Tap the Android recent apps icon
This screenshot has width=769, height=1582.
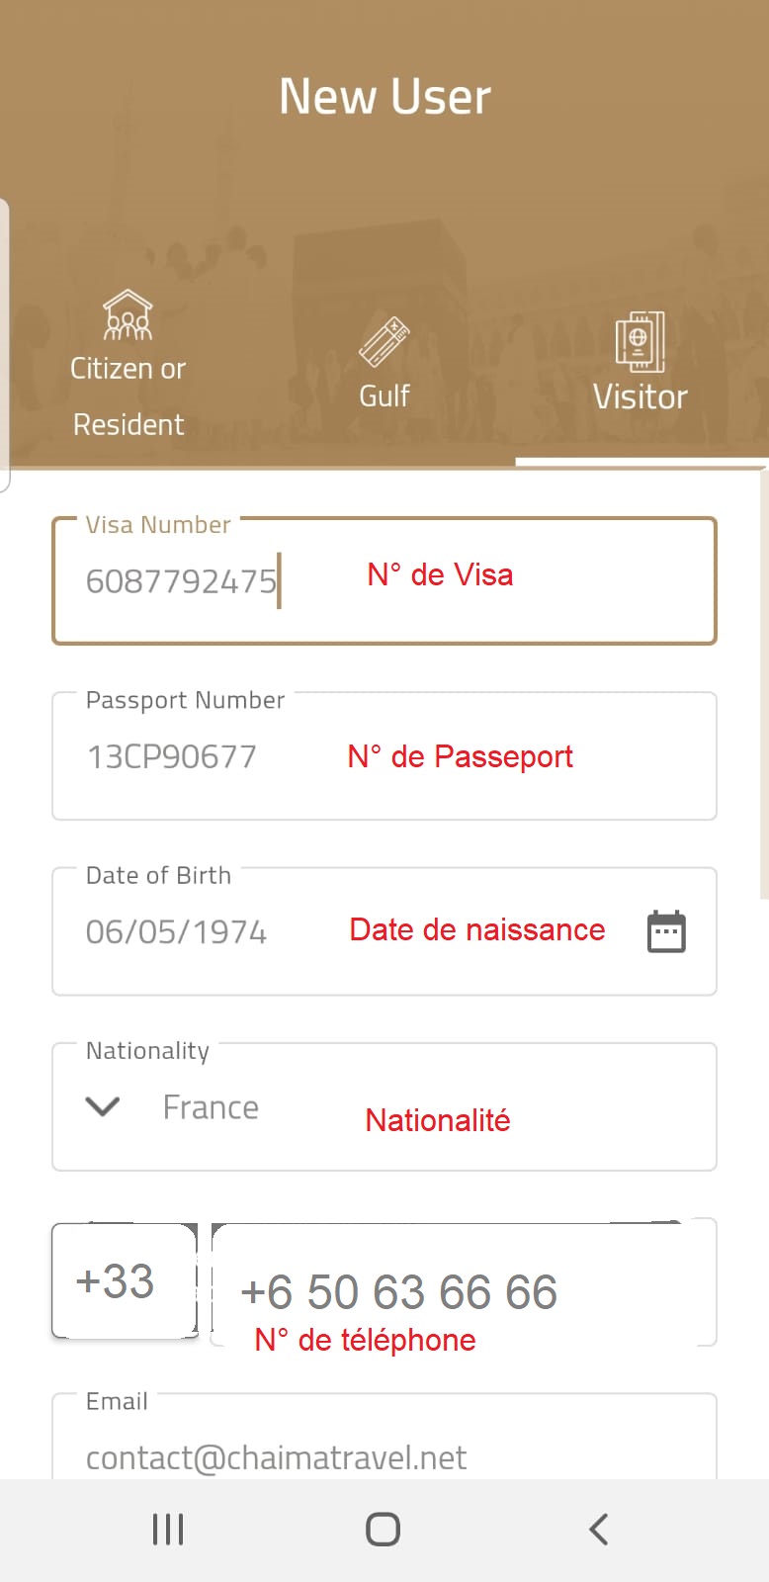168,1530
